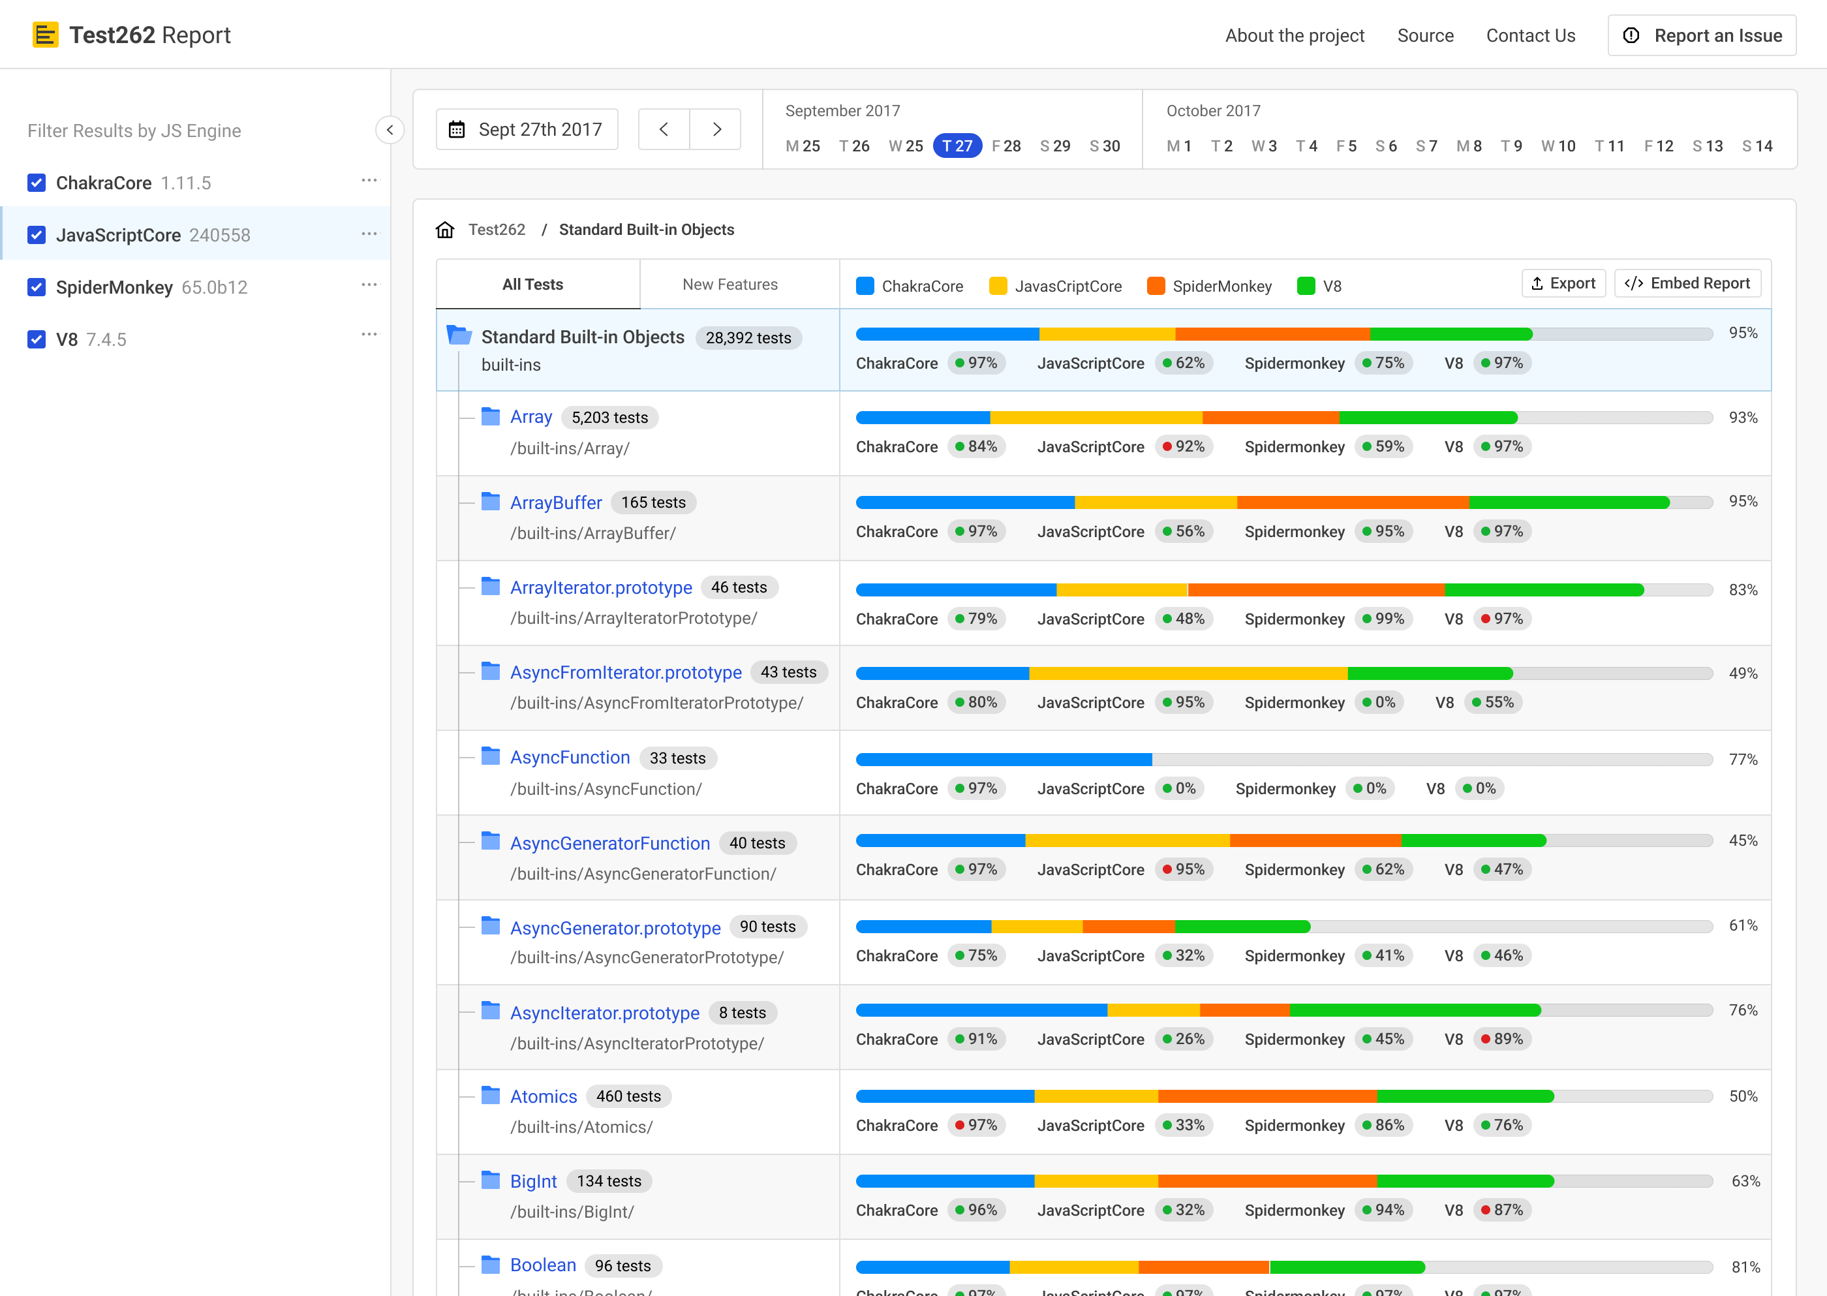The width and height of the screenshot is (1827, 1296).
Task: Collapse the engine filter sidebar
Action: 390,130
